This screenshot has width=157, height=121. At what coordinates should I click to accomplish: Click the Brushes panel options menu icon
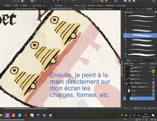pyautogui.click(x=155, y=9)
